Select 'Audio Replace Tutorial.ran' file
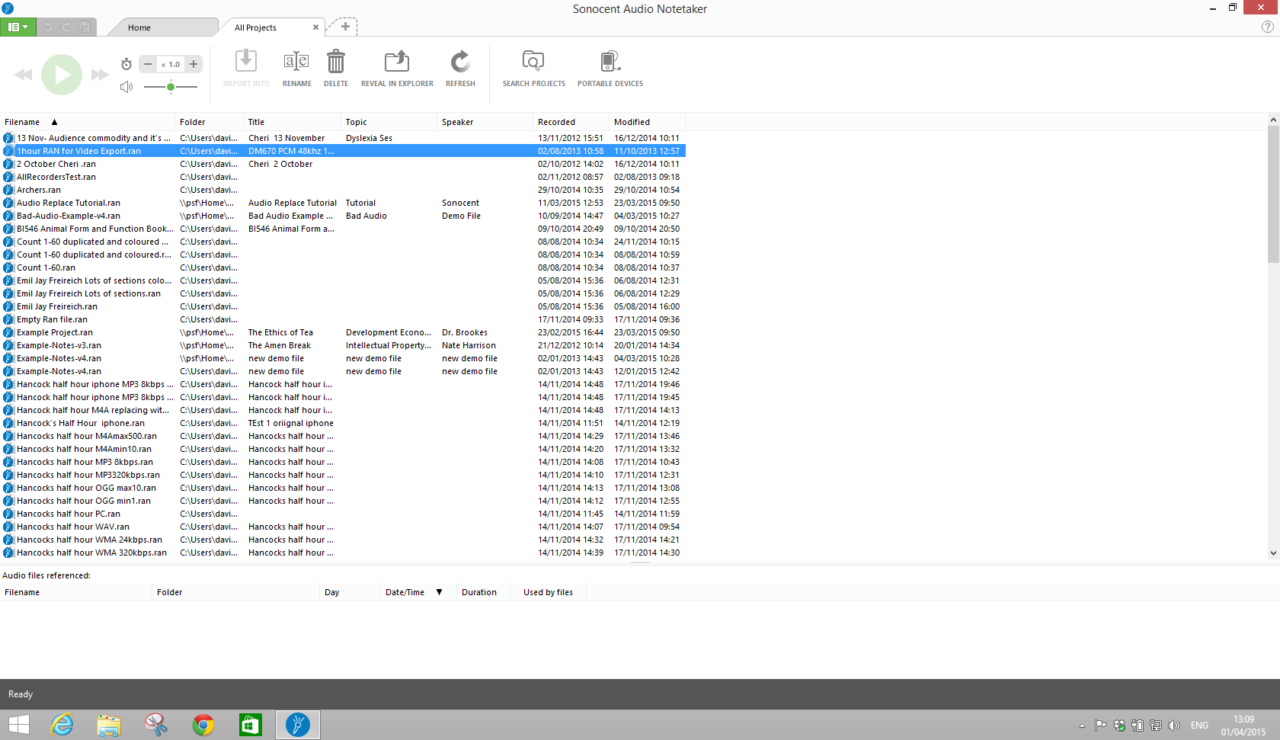 pyautogui.click(x=343, y=203)
